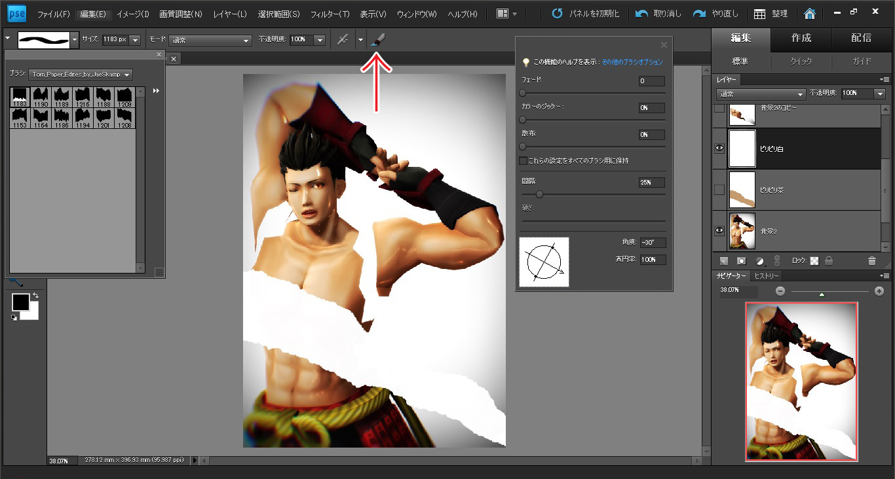Open tablet options dropdown arrow
The height and width of the screenshot is (479, 895).
[360, 40]
